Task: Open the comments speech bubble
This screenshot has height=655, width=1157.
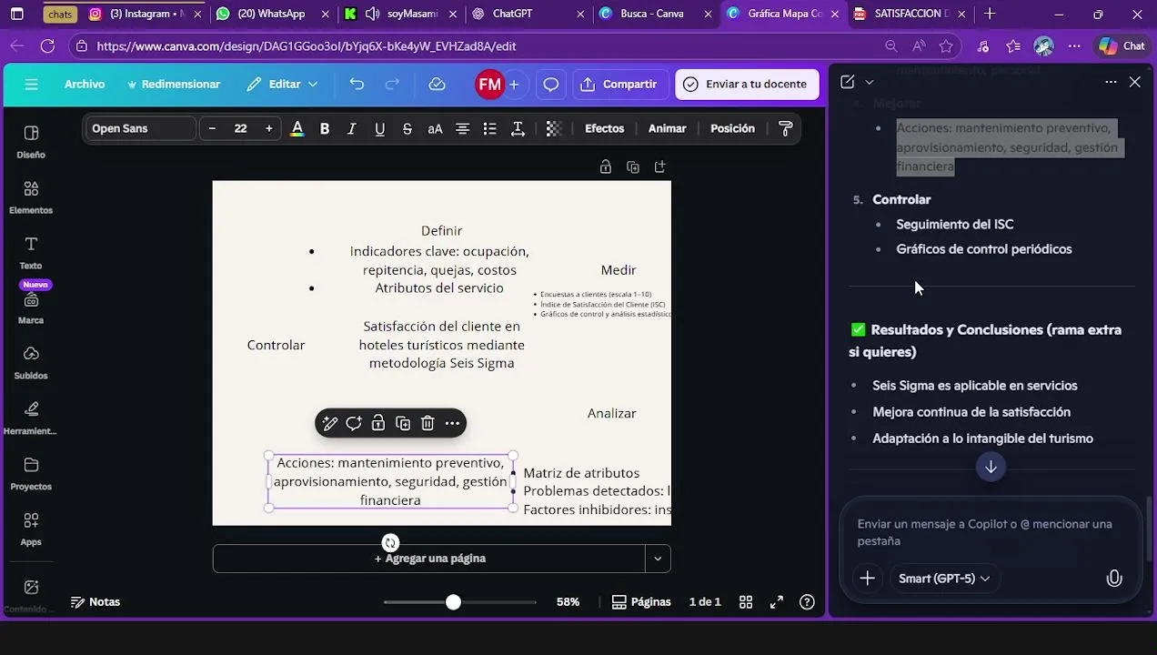Action: tap(550, 84)
